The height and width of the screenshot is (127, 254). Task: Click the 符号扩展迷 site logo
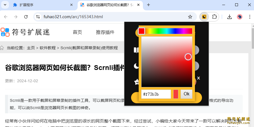pyautogui.click(x=25, y=32)
